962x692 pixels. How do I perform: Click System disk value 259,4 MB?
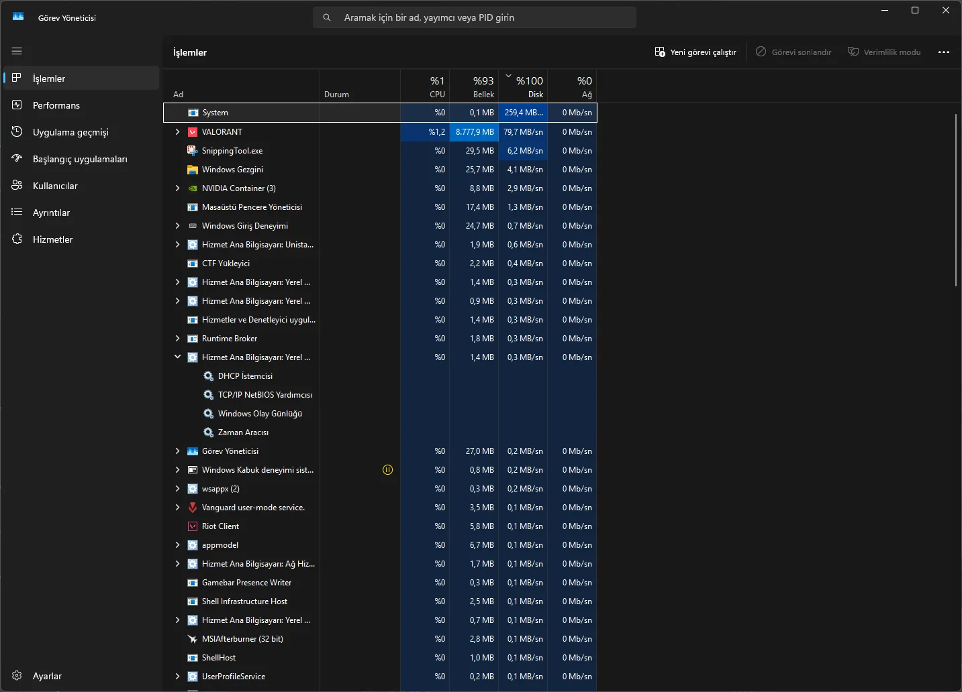pos(523,113)
